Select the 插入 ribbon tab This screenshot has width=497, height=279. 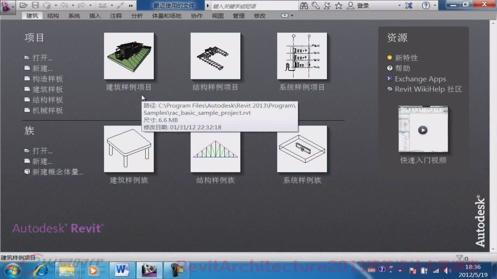pos(95,16)
